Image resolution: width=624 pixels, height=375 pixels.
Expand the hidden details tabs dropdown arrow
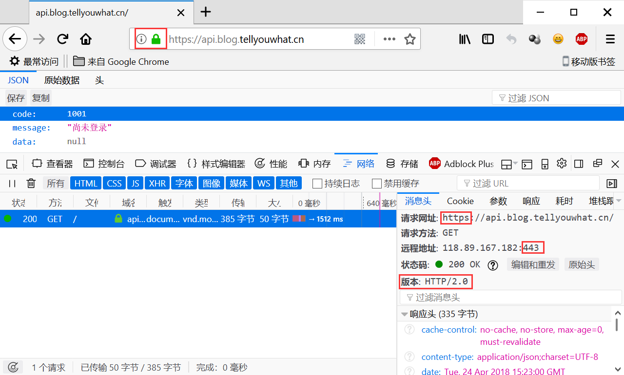(x=619, y=201)
